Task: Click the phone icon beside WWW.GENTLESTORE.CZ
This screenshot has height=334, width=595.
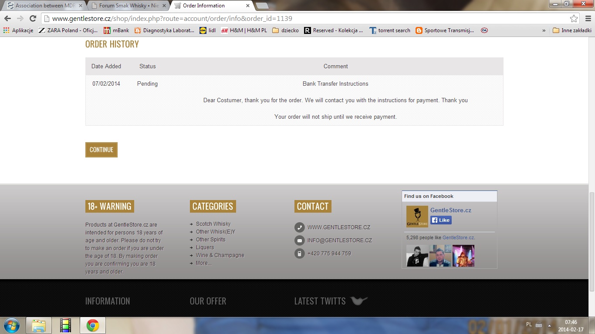Action: pos(299,227)
